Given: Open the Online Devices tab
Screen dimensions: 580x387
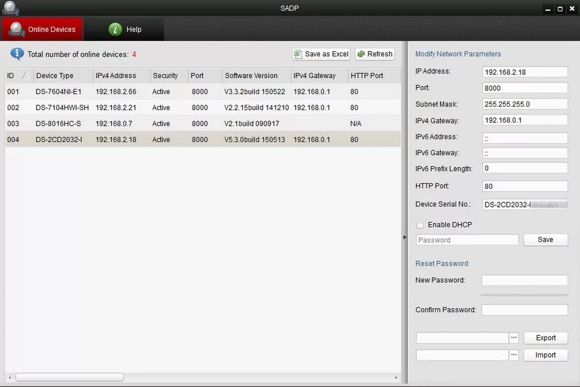Looking at the screenshot, I should click(x=42, y=29).
